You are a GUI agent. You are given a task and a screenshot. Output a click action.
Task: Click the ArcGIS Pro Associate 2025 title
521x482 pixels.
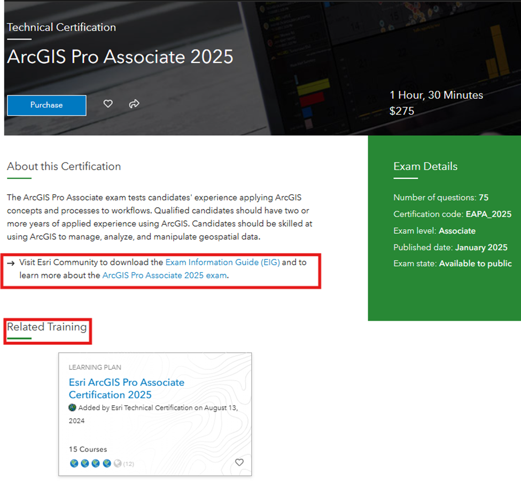click(x=120, y=57)
